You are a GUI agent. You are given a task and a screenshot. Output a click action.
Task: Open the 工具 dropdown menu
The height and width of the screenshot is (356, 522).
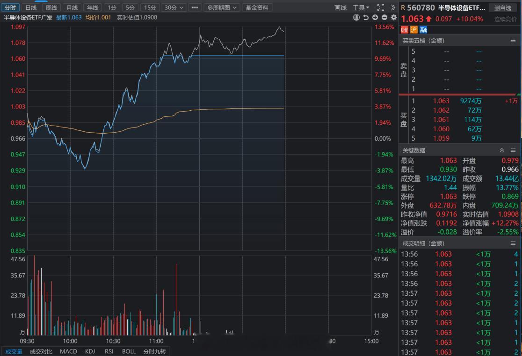click(x=361, y=7)
